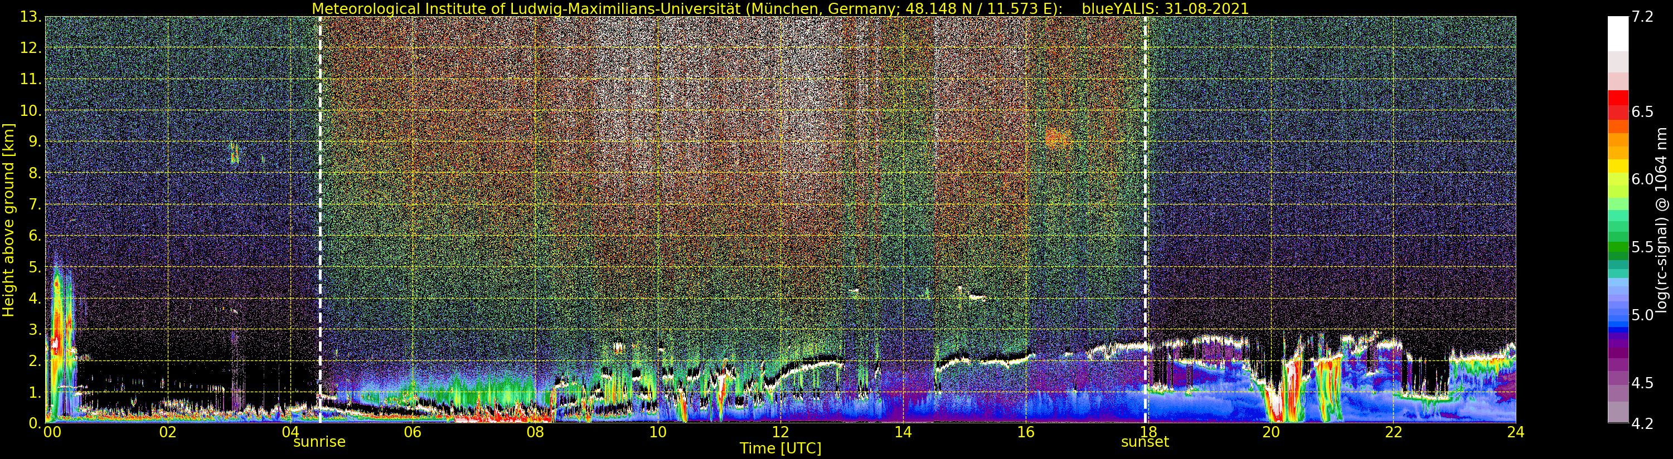Click the log(rc-signal) colorbar label
The width and height of the screenshot is (1673, 459).
tap(1661, 219)
